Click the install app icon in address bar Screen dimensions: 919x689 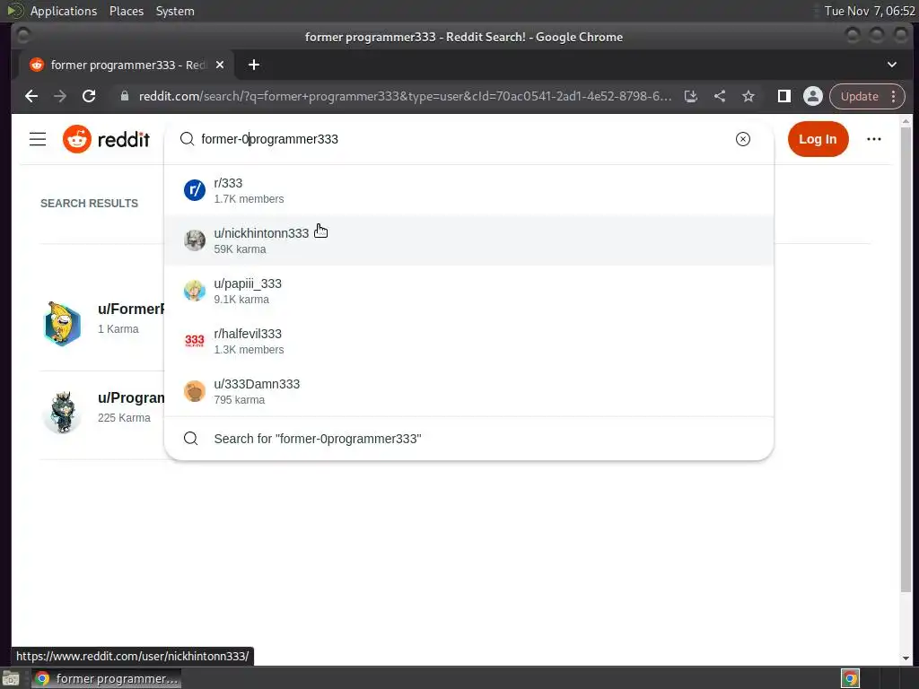[x=691, y=96]
